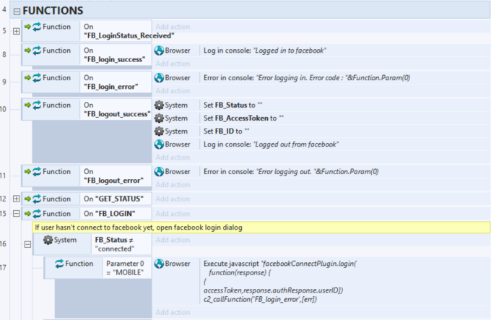Select event number 8 in margin
Image resolution: width=491 pixels, height=320 pixels.
point(4,55)
